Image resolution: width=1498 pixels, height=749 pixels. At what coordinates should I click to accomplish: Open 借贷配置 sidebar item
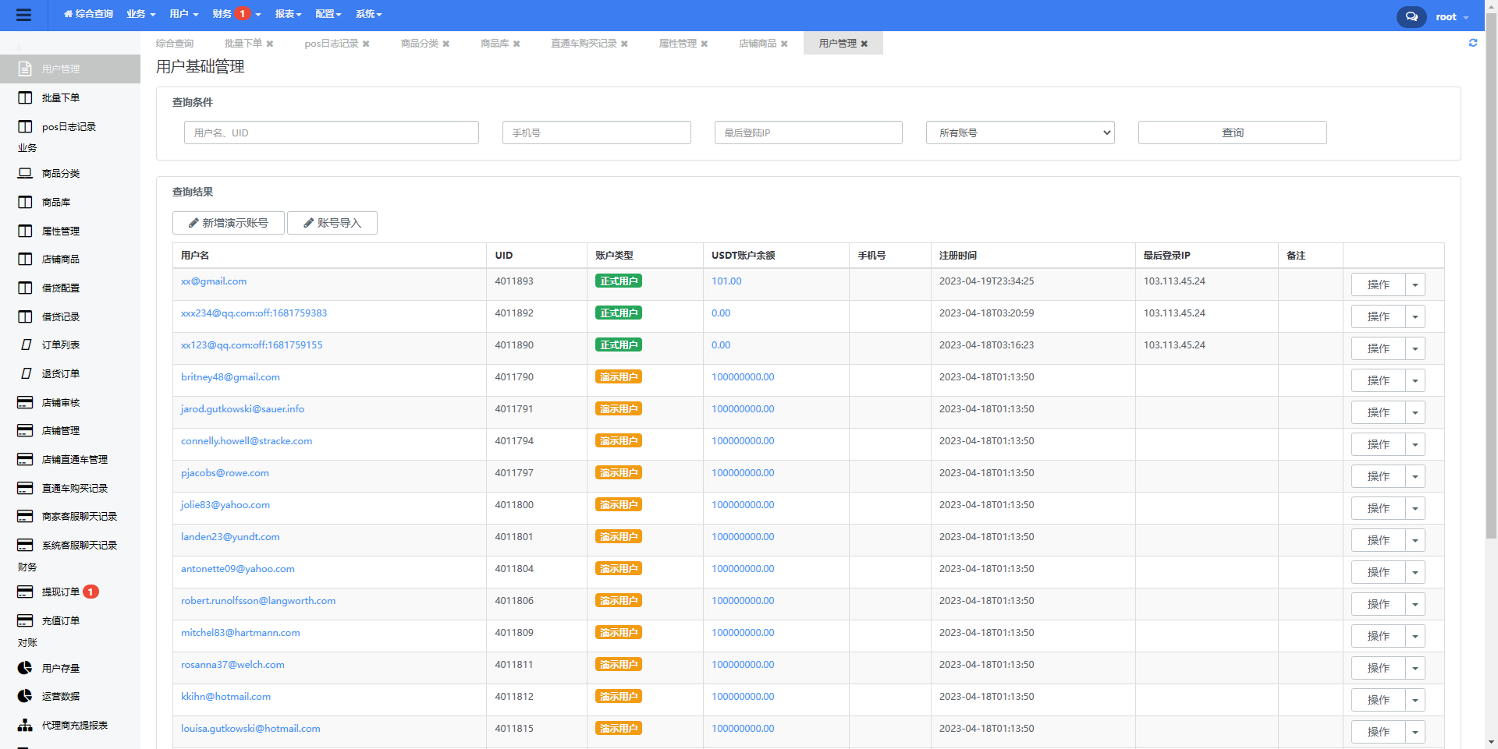pos(61,288)
